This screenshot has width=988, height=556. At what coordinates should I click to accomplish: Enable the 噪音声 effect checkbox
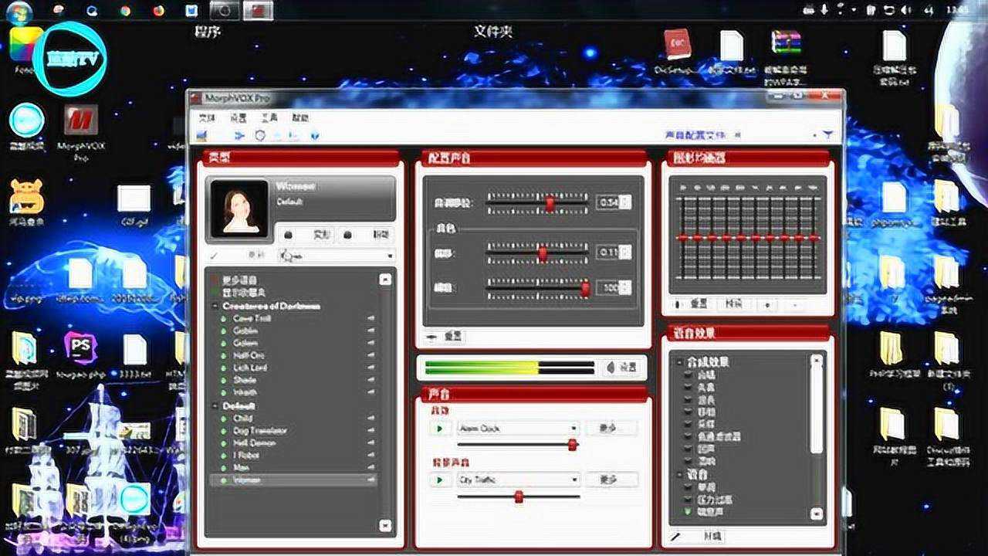tap(687, 512)
